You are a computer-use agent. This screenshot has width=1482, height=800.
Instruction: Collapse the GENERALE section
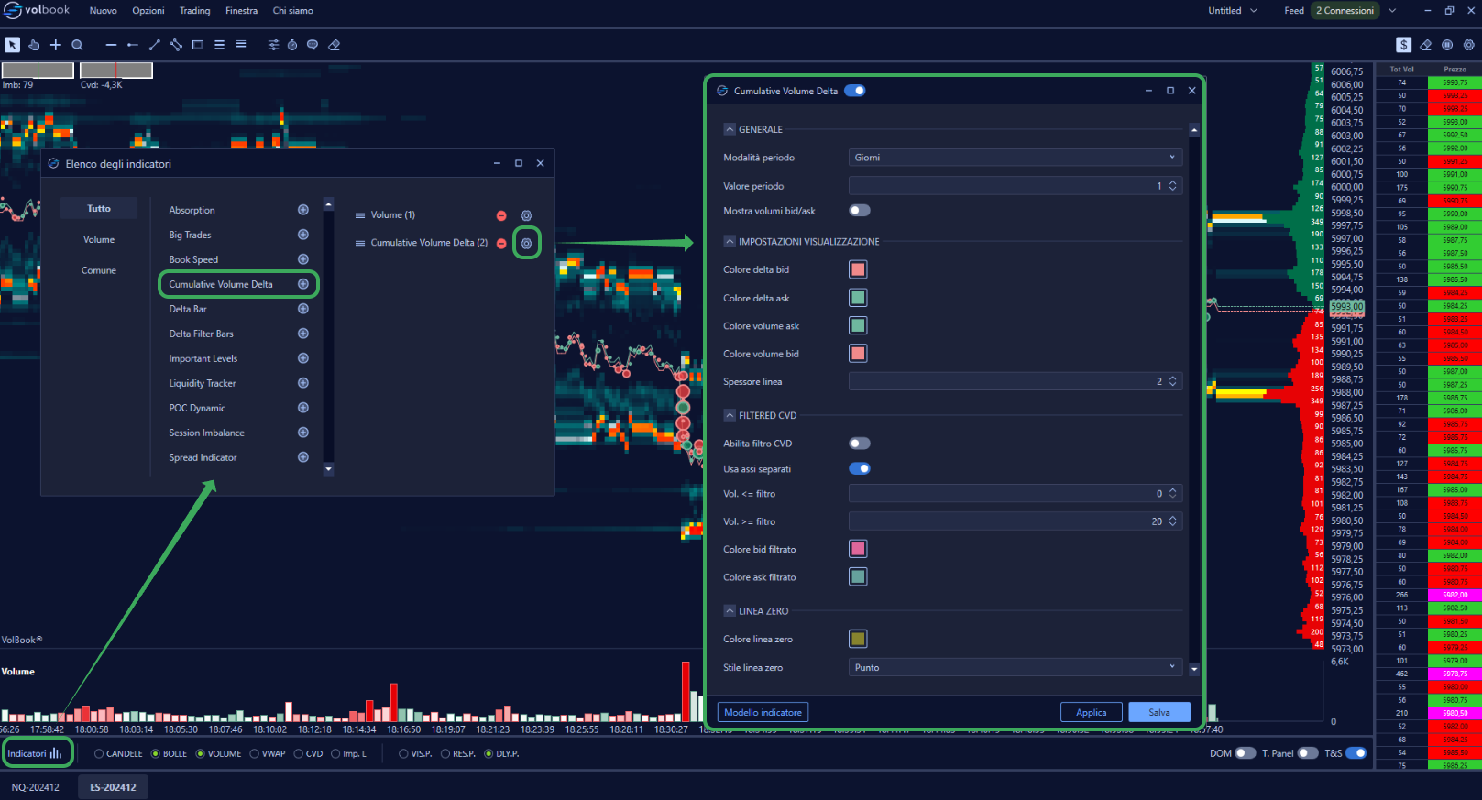pyautogui.click(x=730, y=129)
